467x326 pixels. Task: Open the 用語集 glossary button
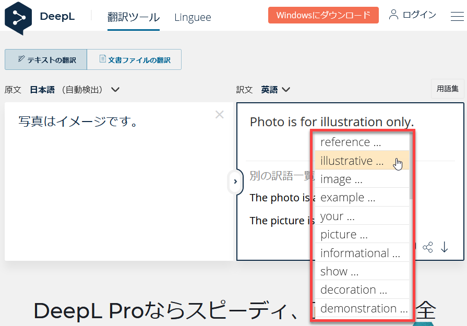point(447,89)
